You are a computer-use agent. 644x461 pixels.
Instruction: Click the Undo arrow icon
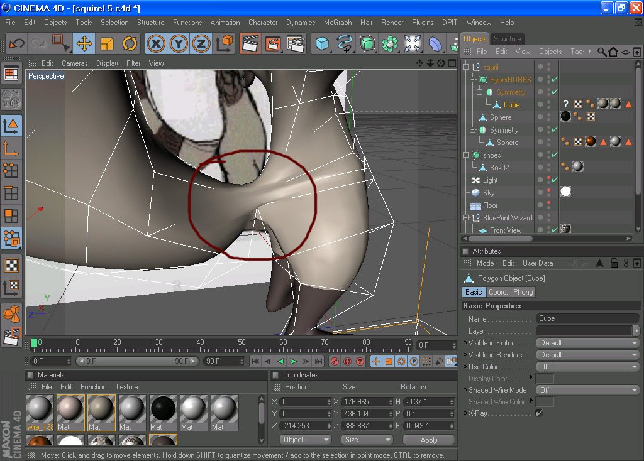[17, 43]
